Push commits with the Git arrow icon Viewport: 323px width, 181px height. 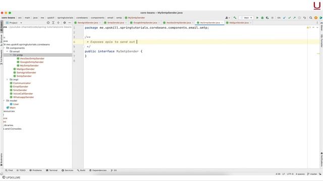tap(294, 18)
